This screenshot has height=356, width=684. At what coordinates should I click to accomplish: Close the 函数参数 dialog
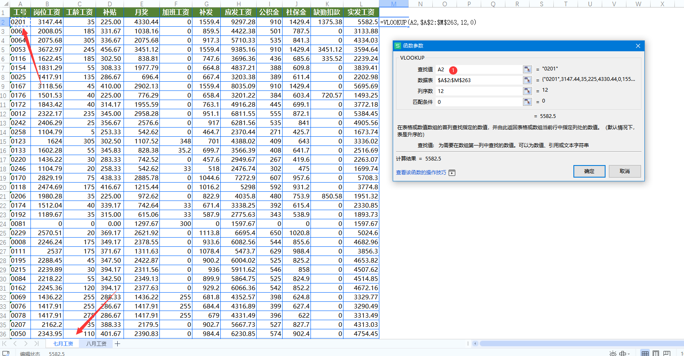(x=638, y=46)
